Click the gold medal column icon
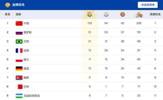The height and width of the screenshot is (100, 163). click(x=90, y=14)
